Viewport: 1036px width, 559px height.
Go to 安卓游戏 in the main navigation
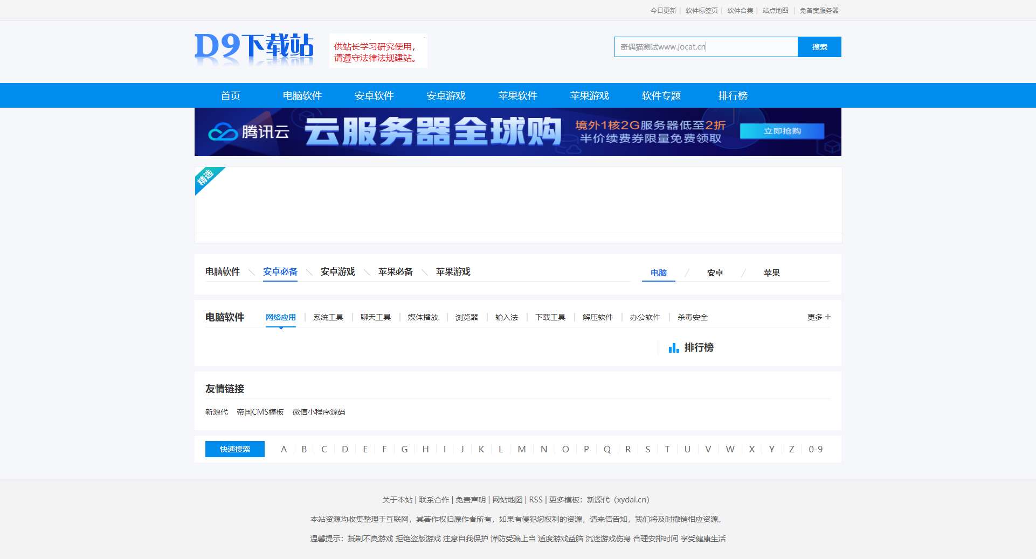446,96
